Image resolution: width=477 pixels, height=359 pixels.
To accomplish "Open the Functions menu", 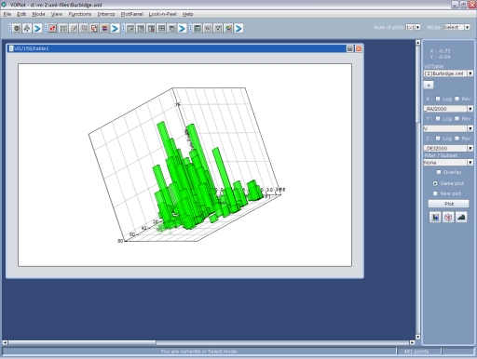I will coord(80,14).
